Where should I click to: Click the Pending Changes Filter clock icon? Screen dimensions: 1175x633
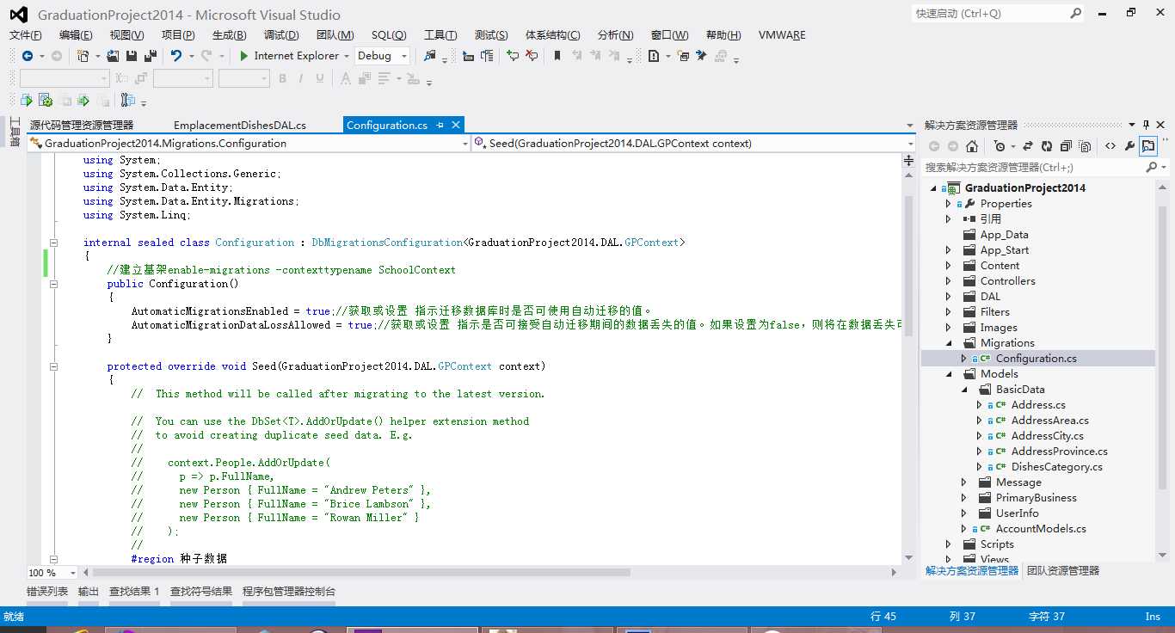point(999,146)
